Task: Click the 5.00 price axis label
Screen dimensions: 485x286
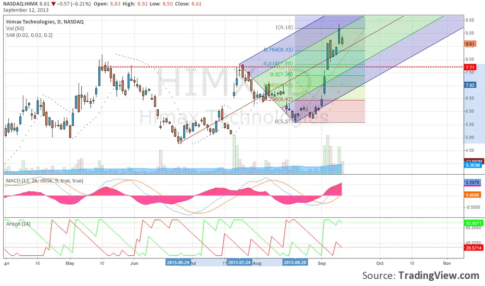Action: [469, 138]
